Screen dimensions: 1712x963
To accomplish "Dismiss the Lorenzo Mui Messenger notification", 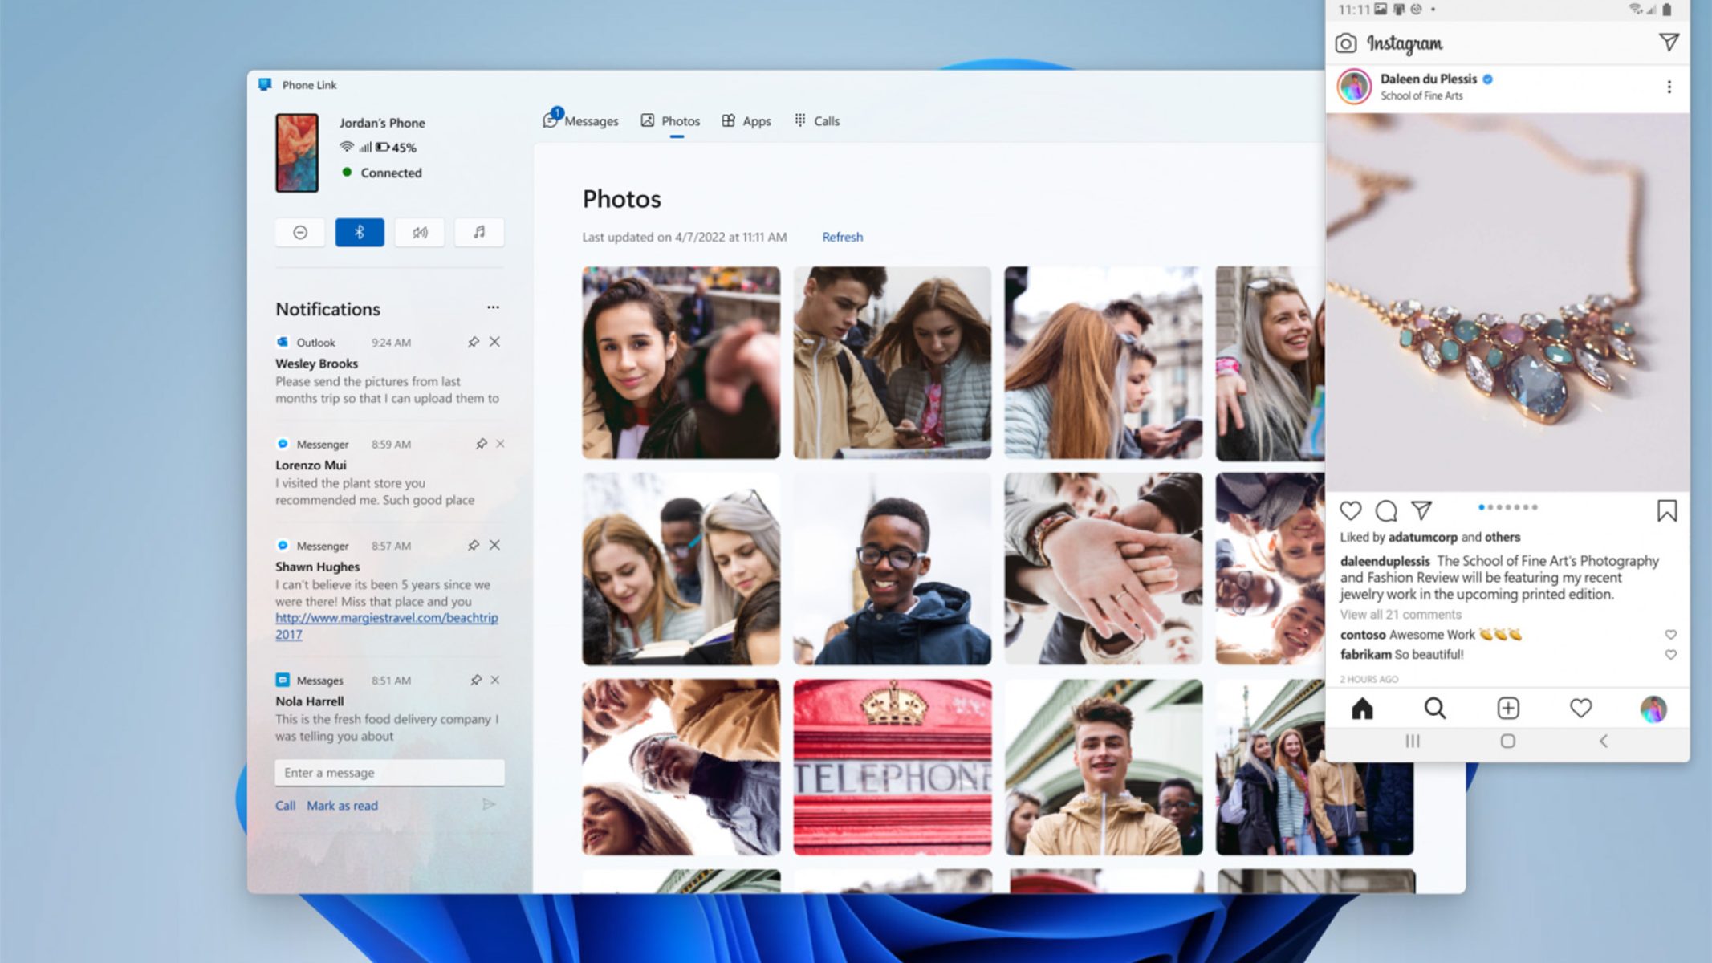I will [x=500, y=444].
